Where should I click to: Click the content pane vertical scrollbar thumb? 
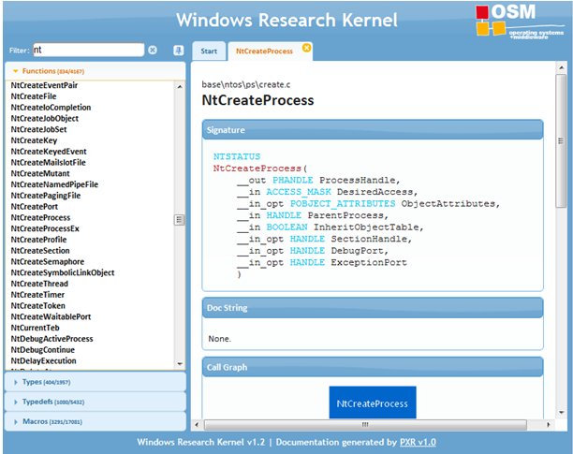point(561,141)
